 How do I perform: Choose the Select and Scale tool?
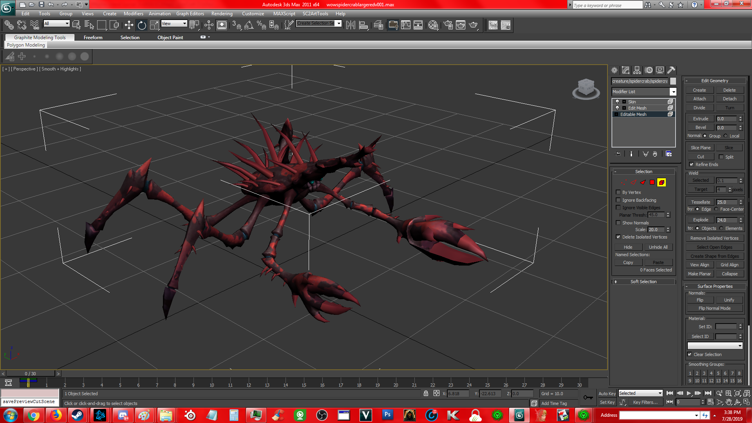pos(155,25)
